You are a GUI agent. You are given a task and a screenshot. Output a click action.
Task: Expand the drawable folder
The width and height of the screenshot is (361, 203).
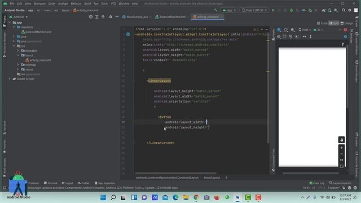tap(18, 51)
